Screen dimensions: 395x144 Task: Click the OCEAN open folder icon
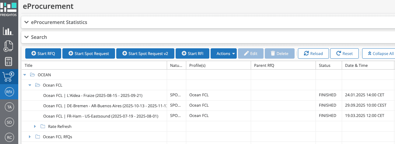pyautogui.click(x=33, y=75)
